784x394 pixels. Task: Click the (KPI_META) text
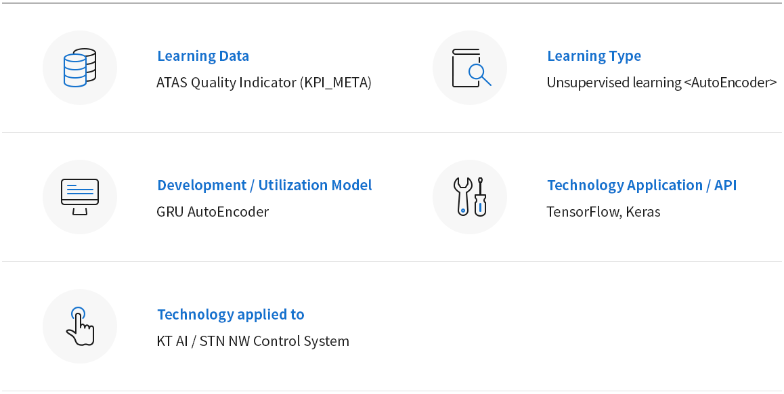(x=336, y=83)
